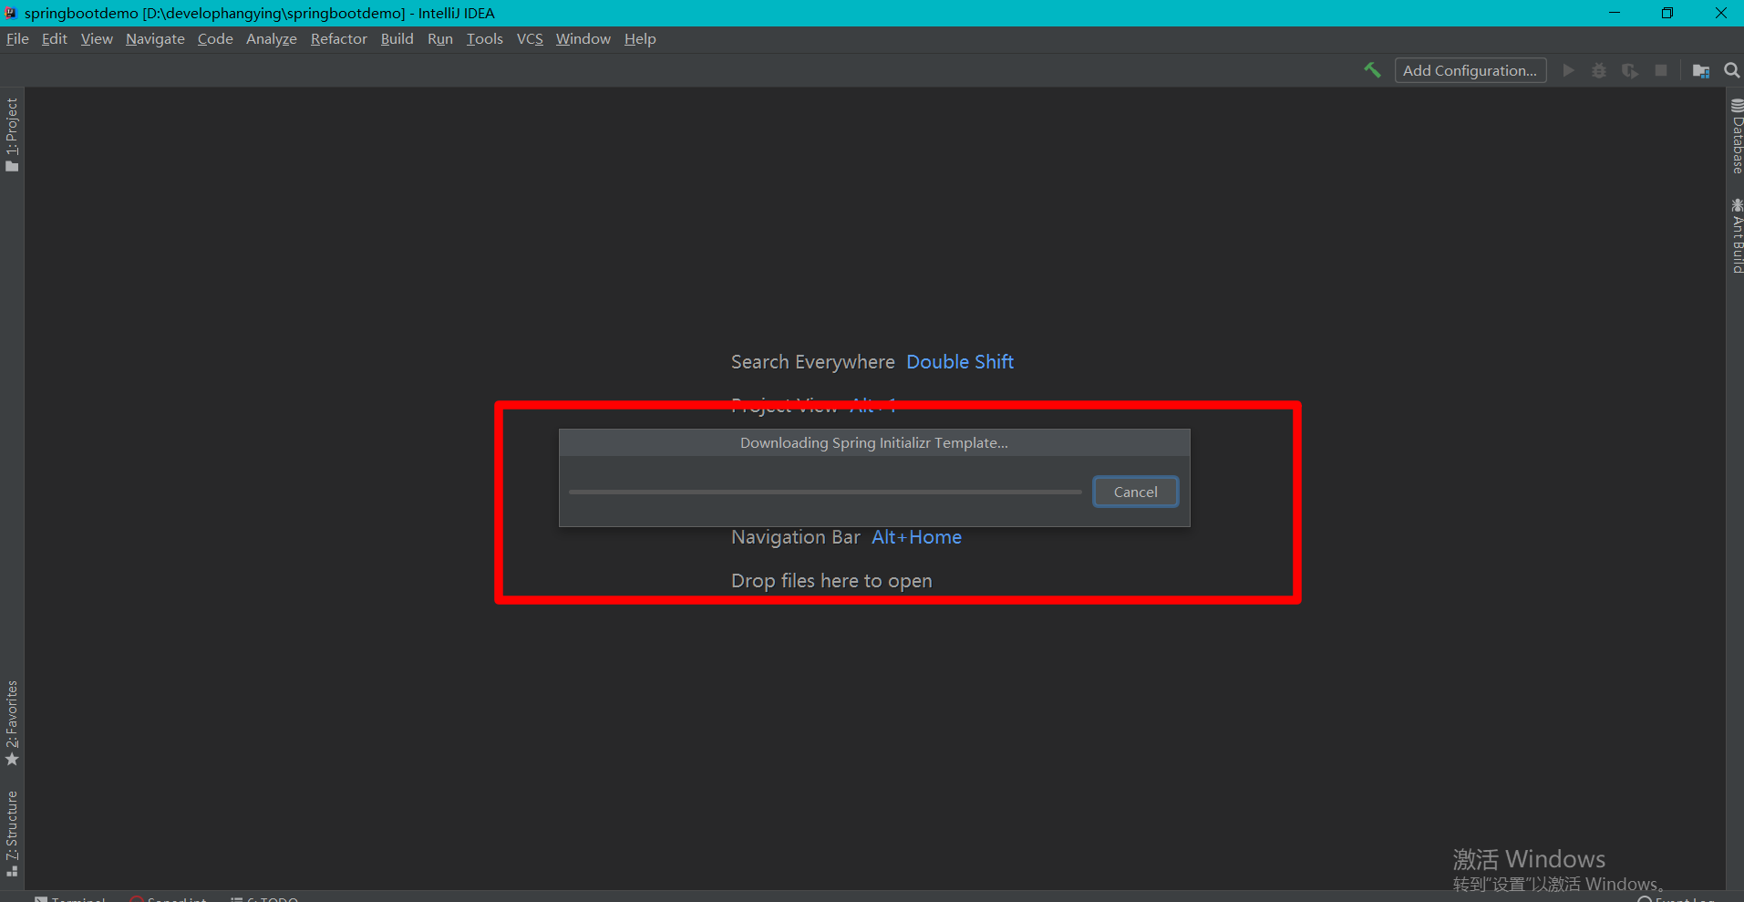Minimize the IntelliJ IDEA window

(x=1615, y=13)
